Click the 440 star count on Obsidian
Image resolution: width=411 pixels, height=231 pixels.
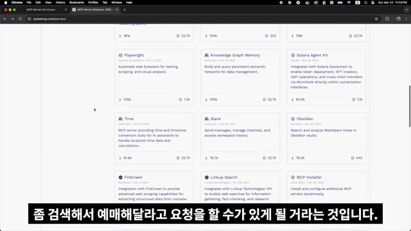pyautogui.click(x=359, y=158)
